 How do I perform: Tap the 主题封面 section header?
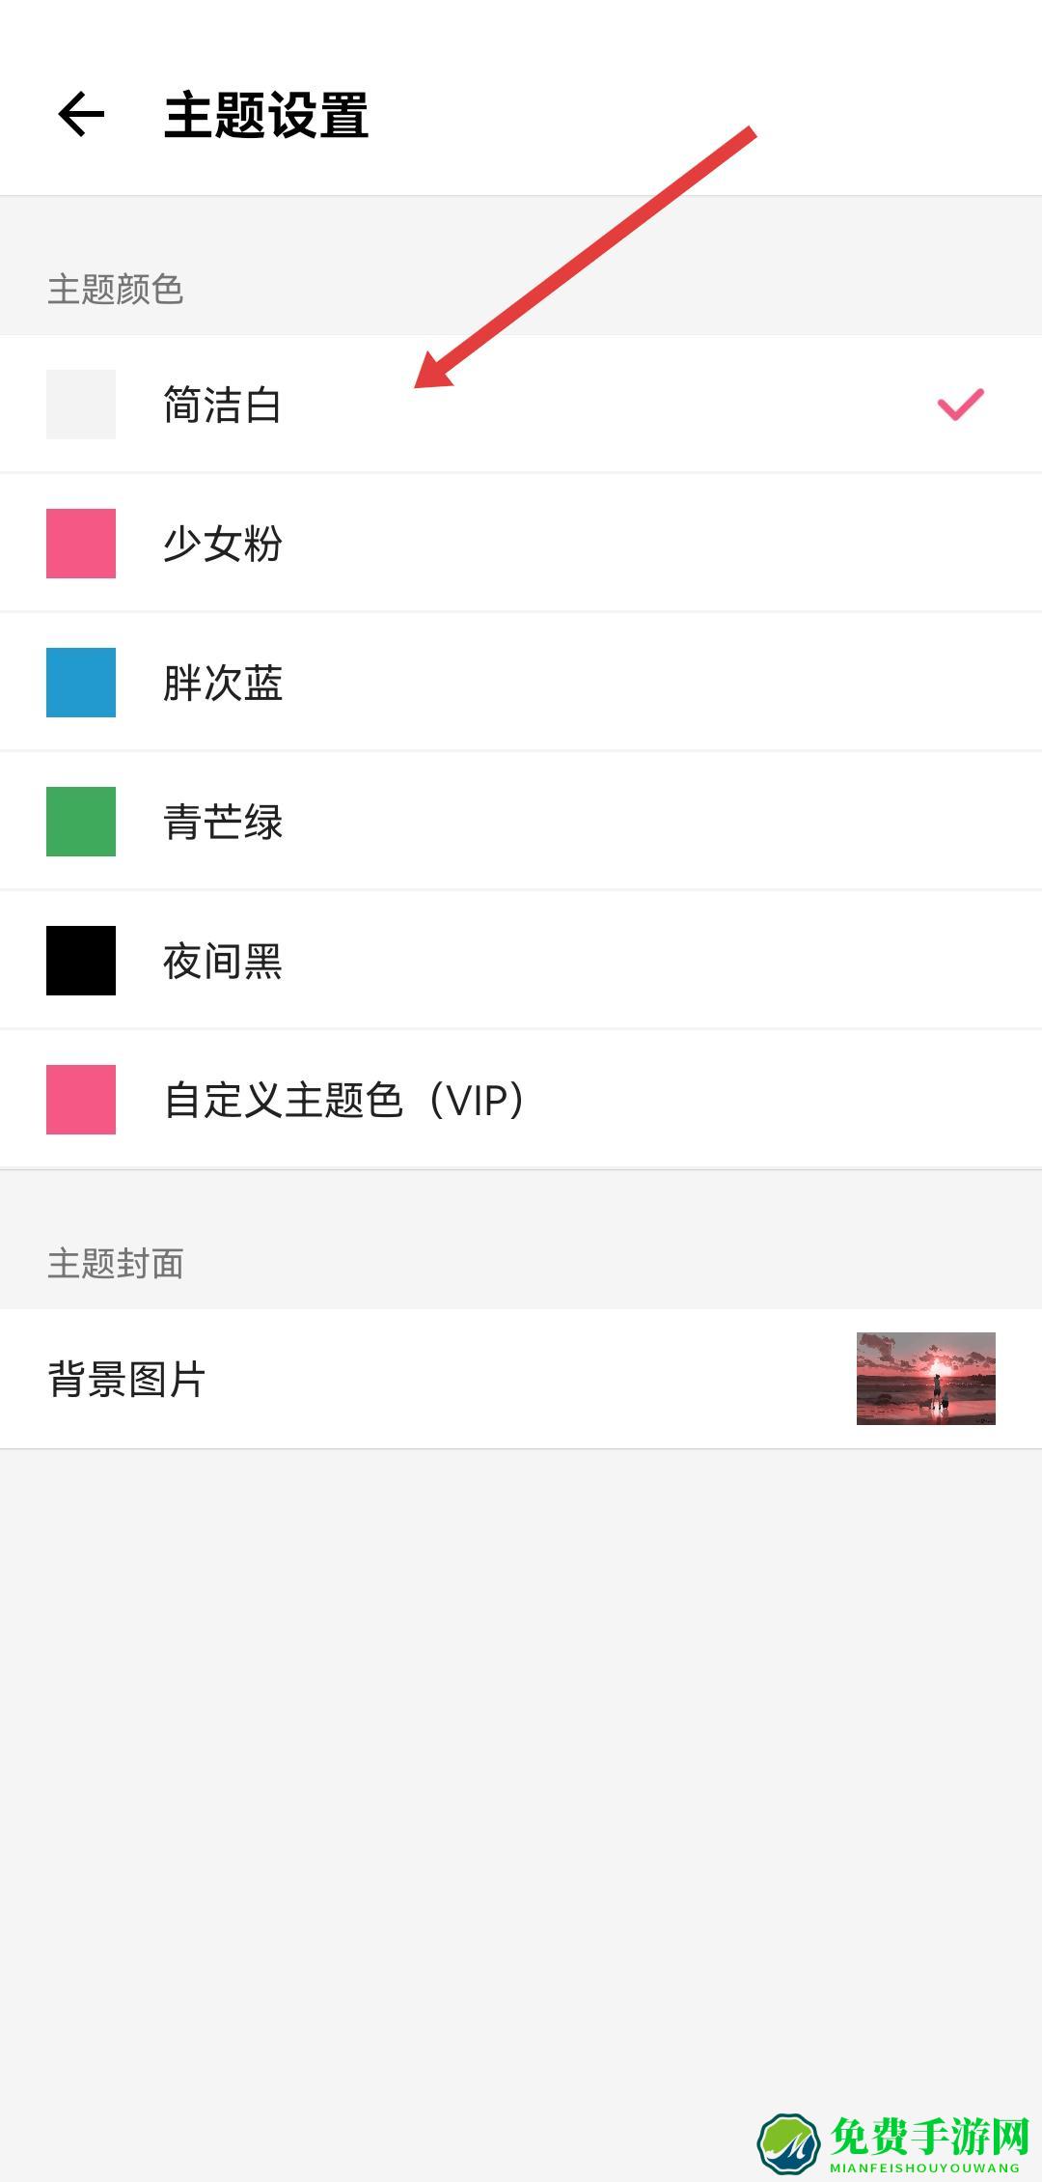115,1264
